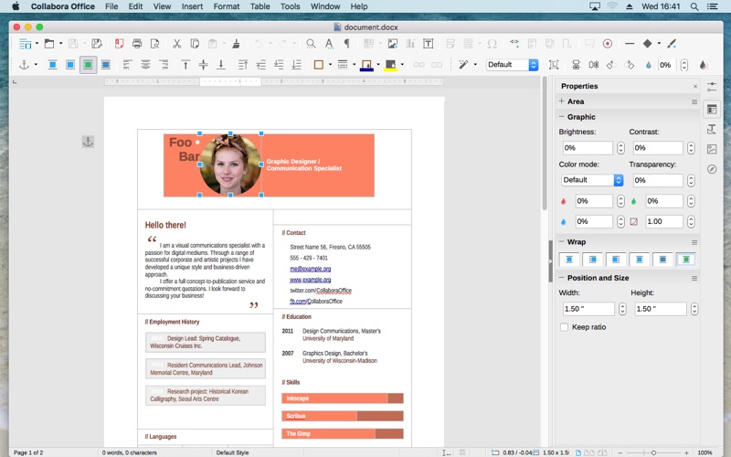Open Navigator compass icon in sidebar

click(x=712, y=169)
